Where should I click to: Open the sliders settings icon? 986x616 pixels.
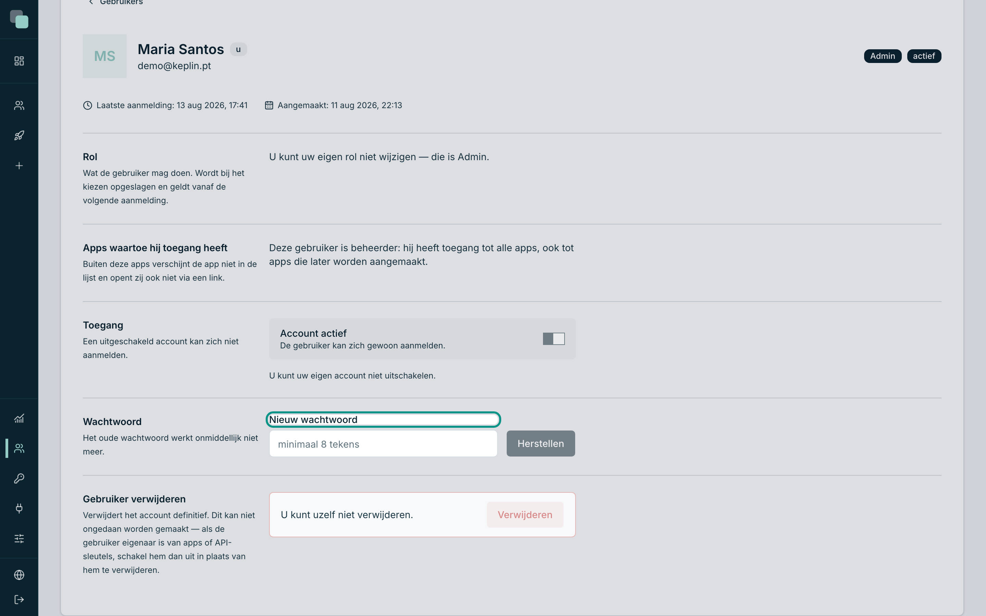[19, 539]
